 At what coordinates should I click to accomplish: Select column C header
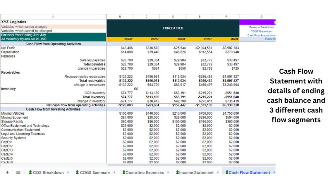coord(146,17)
